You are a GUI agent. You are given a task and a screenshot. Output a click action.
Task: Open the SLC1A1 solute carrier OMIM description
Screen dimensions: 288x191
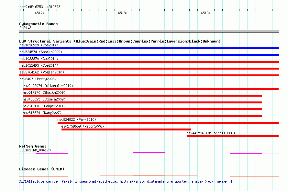(126, 182)
